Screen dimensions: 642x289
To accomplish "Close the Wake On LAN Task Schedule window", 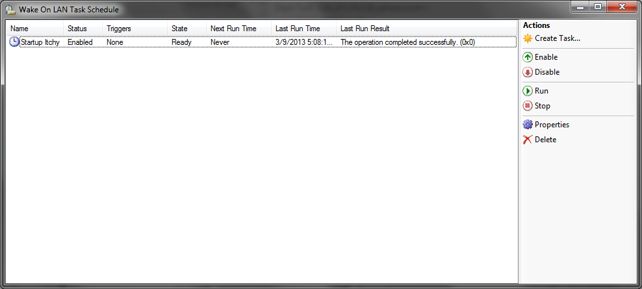I will [x=623, y=7].
